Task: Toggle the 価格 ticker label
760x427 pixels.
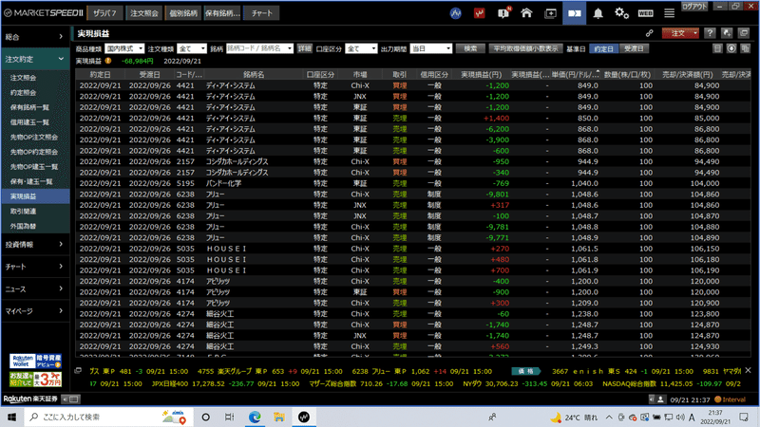Action: click(x=526, y=371)
